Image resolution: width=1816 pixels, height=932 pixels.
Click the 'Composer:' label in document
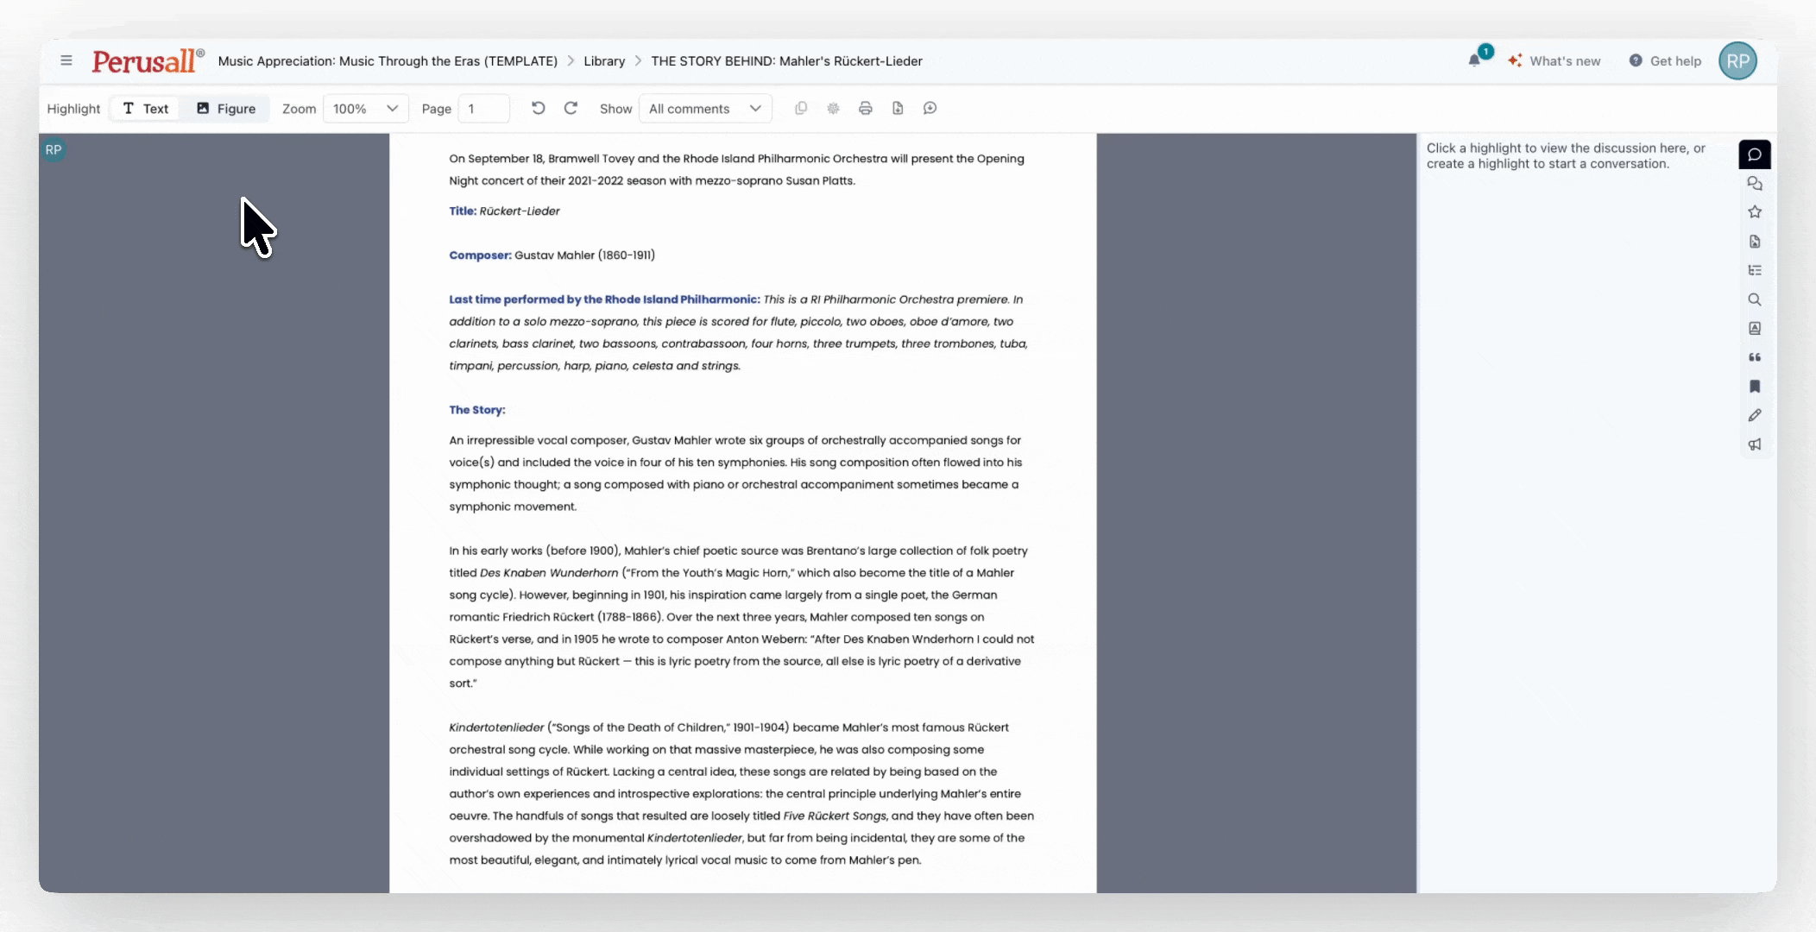[x=480, y=255]
